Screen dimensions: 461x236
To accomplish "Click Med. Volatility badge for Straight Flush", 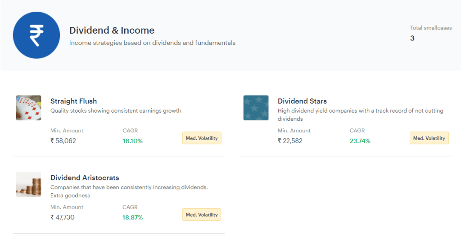I will click(202, 138).
